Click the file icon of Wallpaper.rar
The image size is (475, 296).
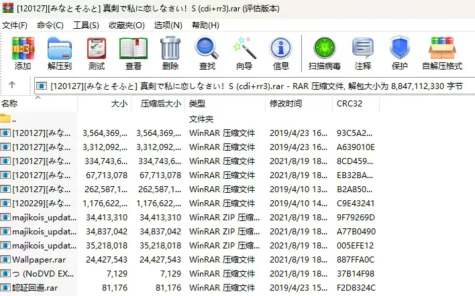click(x=5, y=259)
